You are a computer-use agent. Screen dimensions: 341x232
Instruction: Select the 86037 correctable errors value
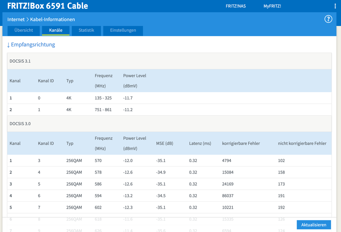pos(229,196)
